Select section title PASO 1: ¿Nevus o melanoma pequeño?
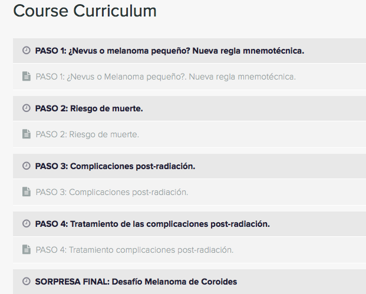Viewport: 366px width, 294px height. pyautogui.click(x=170, y=51)
